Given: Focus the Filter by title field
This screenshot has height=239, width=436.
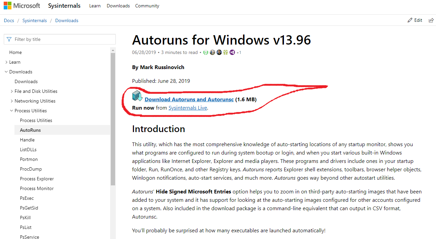Looking at the screenshot, I should tap(60, 39).
